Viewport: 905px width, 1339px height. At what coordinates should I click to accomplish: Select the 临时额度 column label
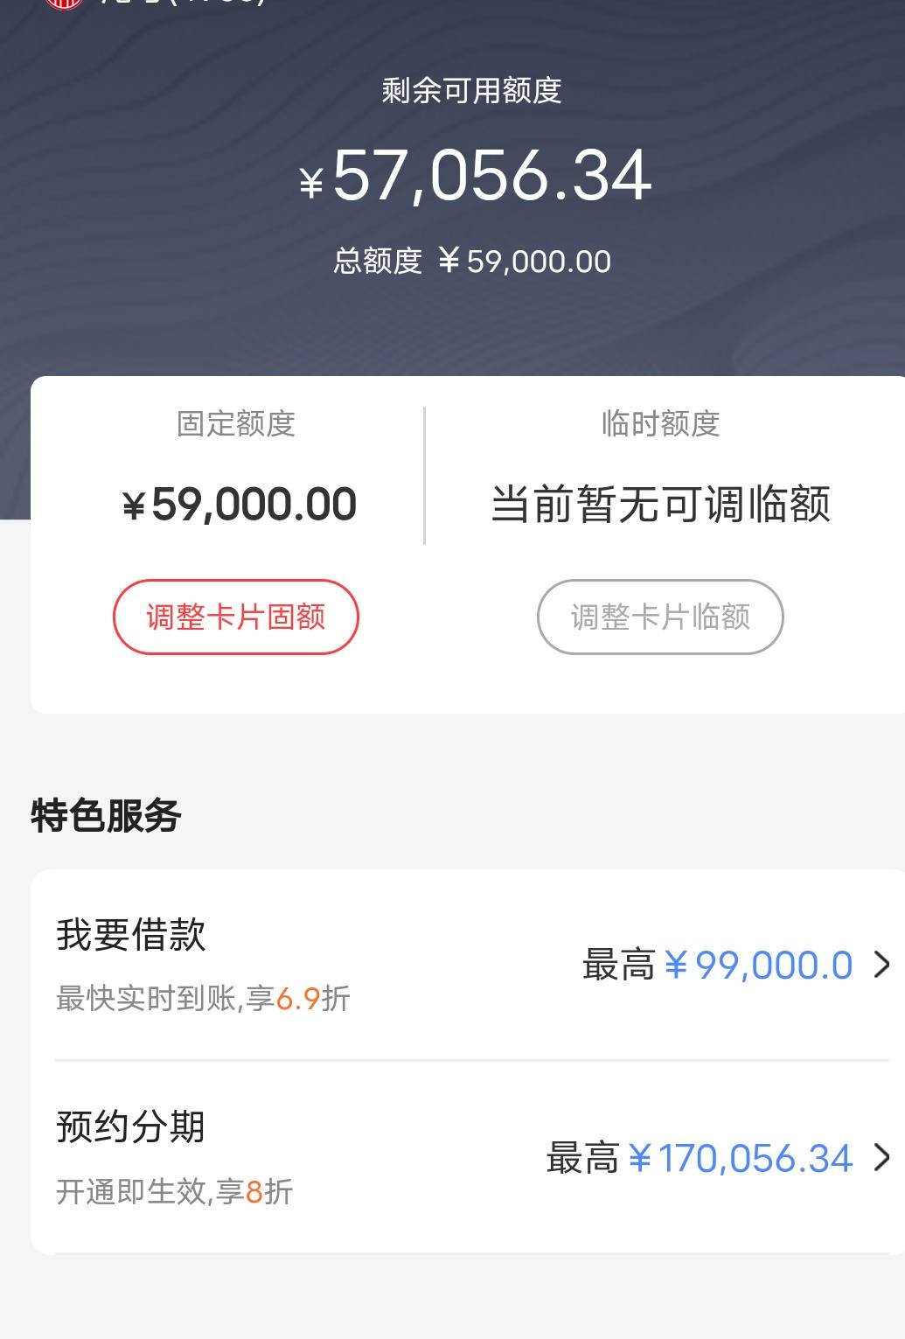coord(660,423)
